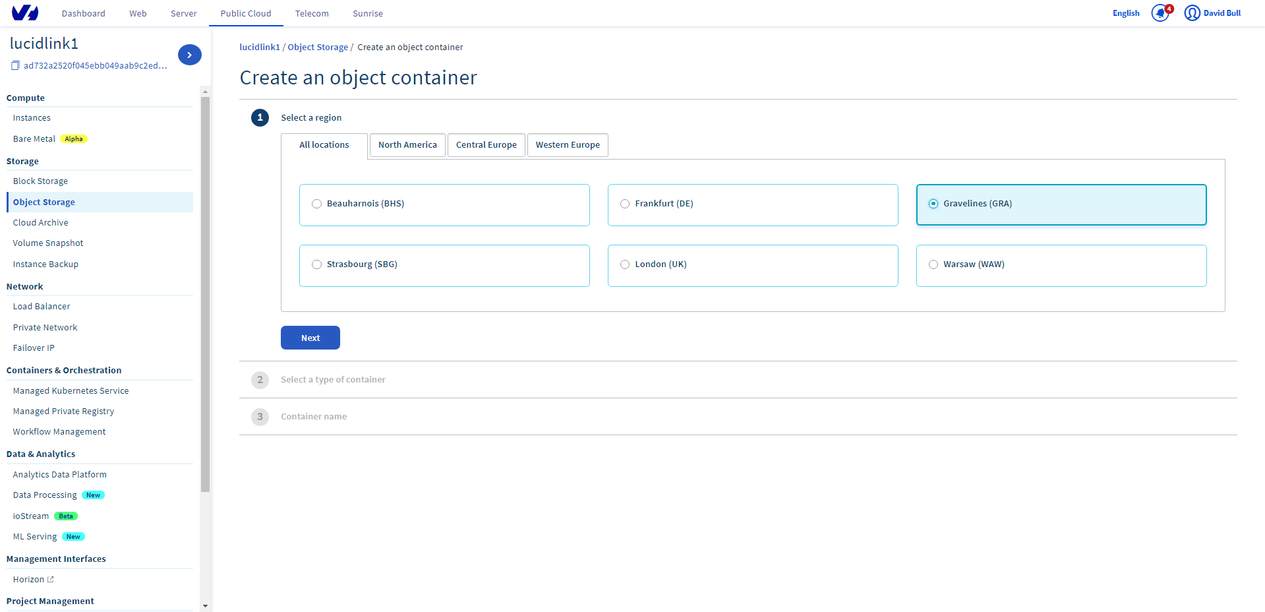Image resolution: width=1265 pixels, height=612 pixels.
Task: Click the blue sidebar arrow button
Action: pos(190,55)
